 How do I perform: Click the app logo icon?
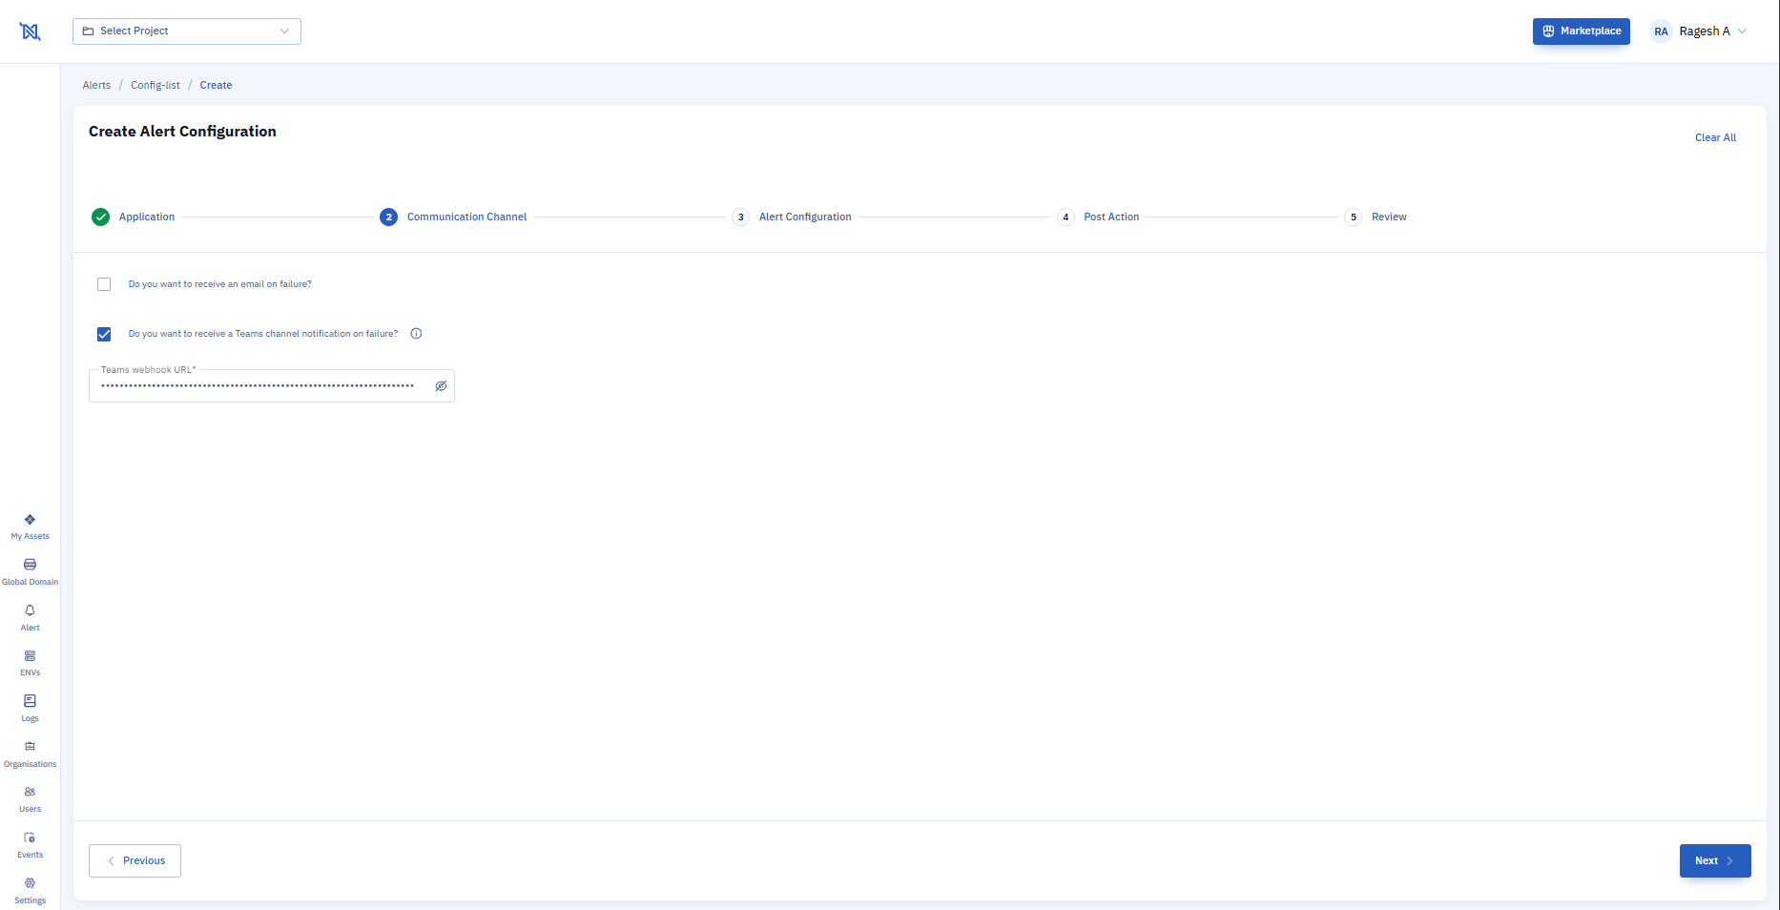click(x=31, y=31)
